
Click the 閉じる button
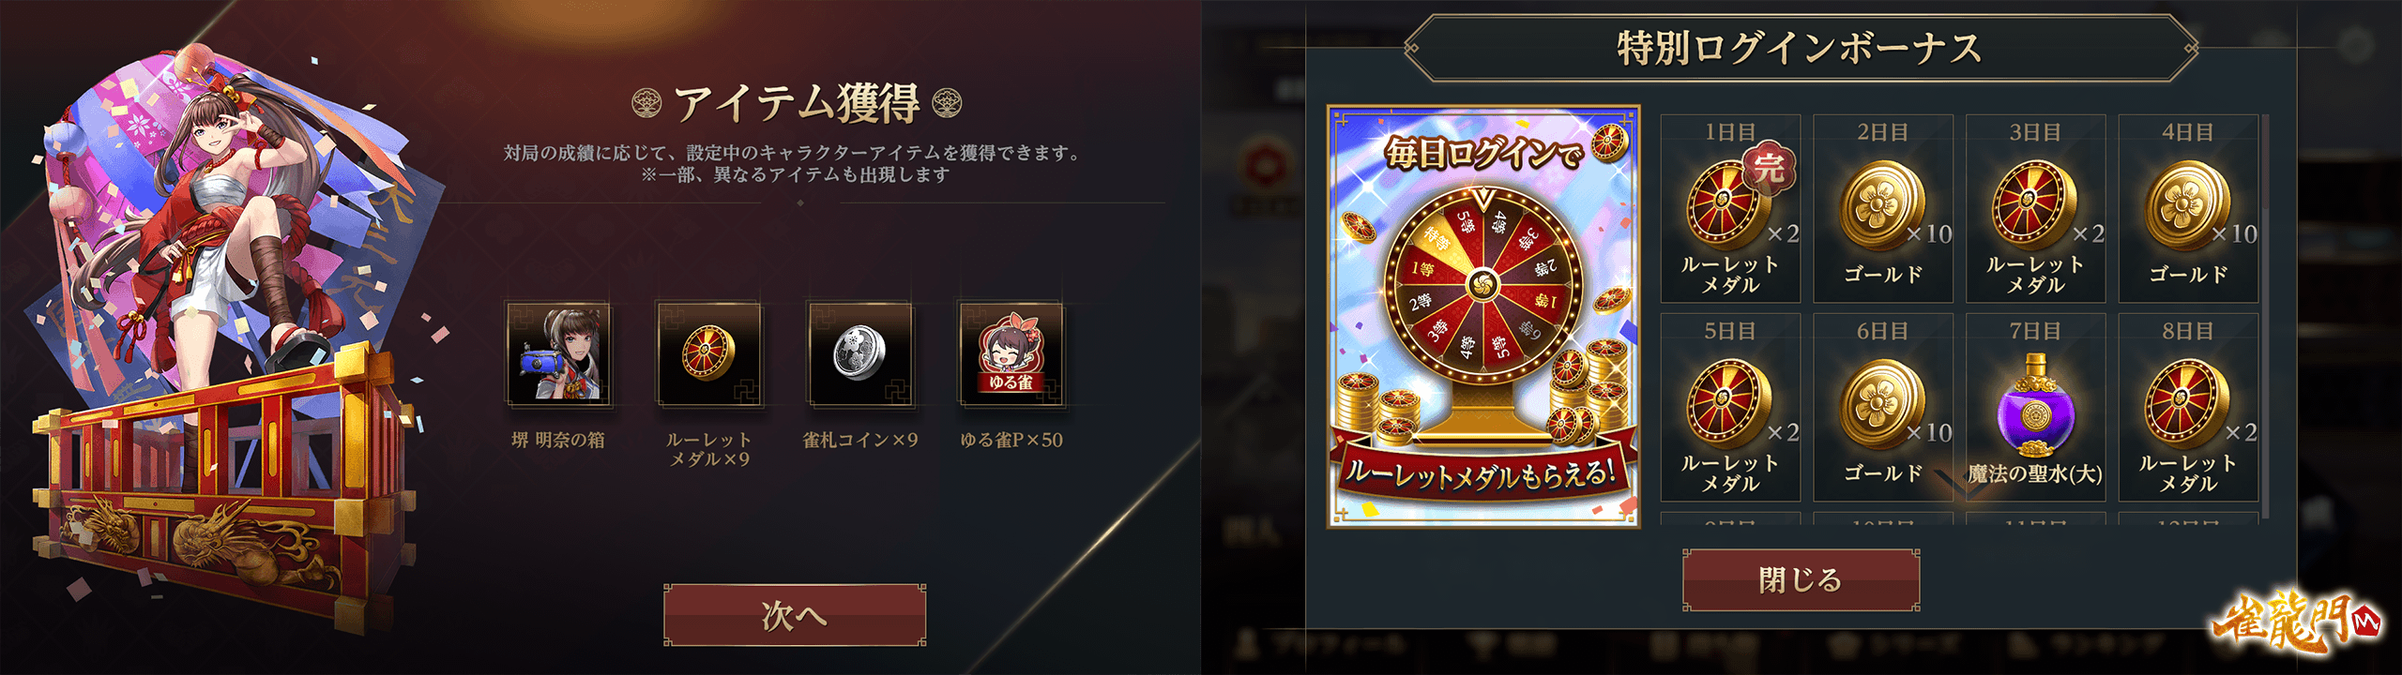1801,580
